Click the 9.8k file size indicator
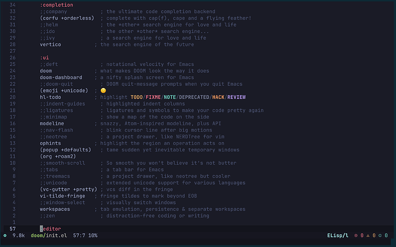 [18, 236]
